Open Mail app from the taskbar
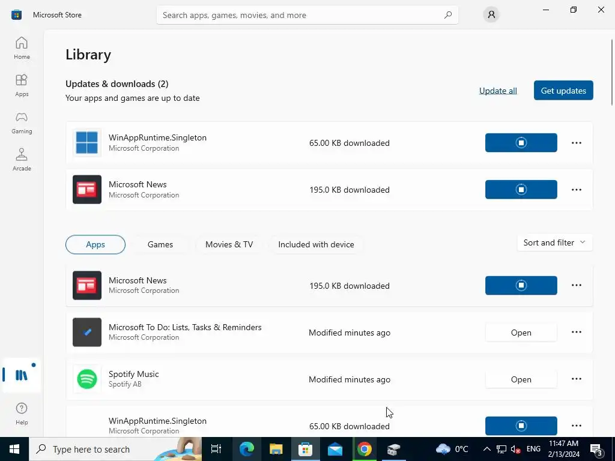Viewport: 615px width, 461px height. click(335, 449)
